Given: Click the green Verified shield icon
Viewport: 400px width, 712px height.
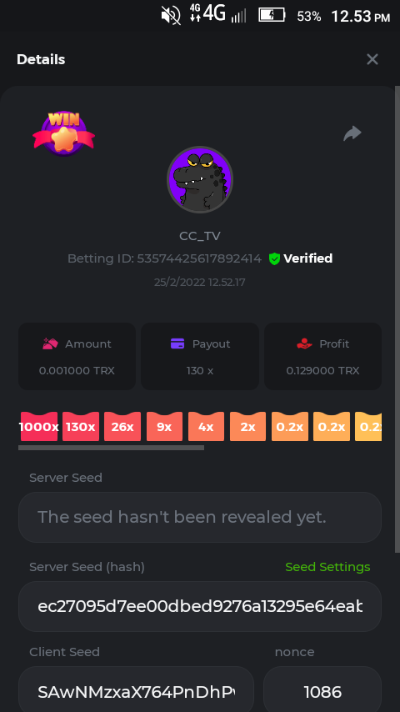Looking at the screenshot, I should [x=274, y=258].
